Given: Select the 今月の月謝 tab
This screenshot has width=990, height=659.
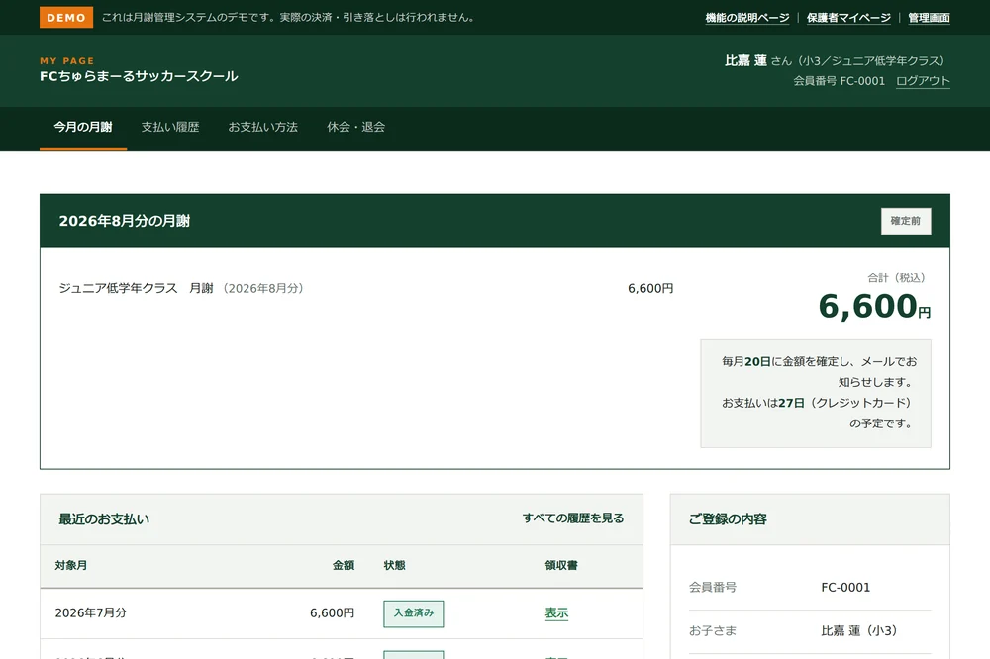Looking at the screenshot, I should [x=83, y=127].
